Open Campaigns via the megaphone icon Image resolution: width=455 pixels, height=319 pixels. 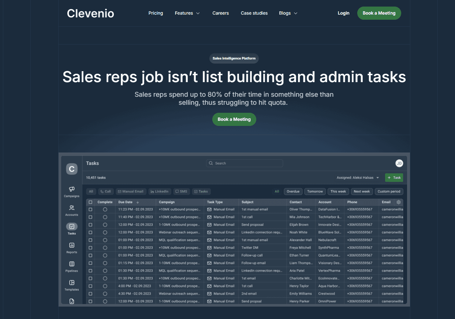pyautogui.click(x=72, y=189)
